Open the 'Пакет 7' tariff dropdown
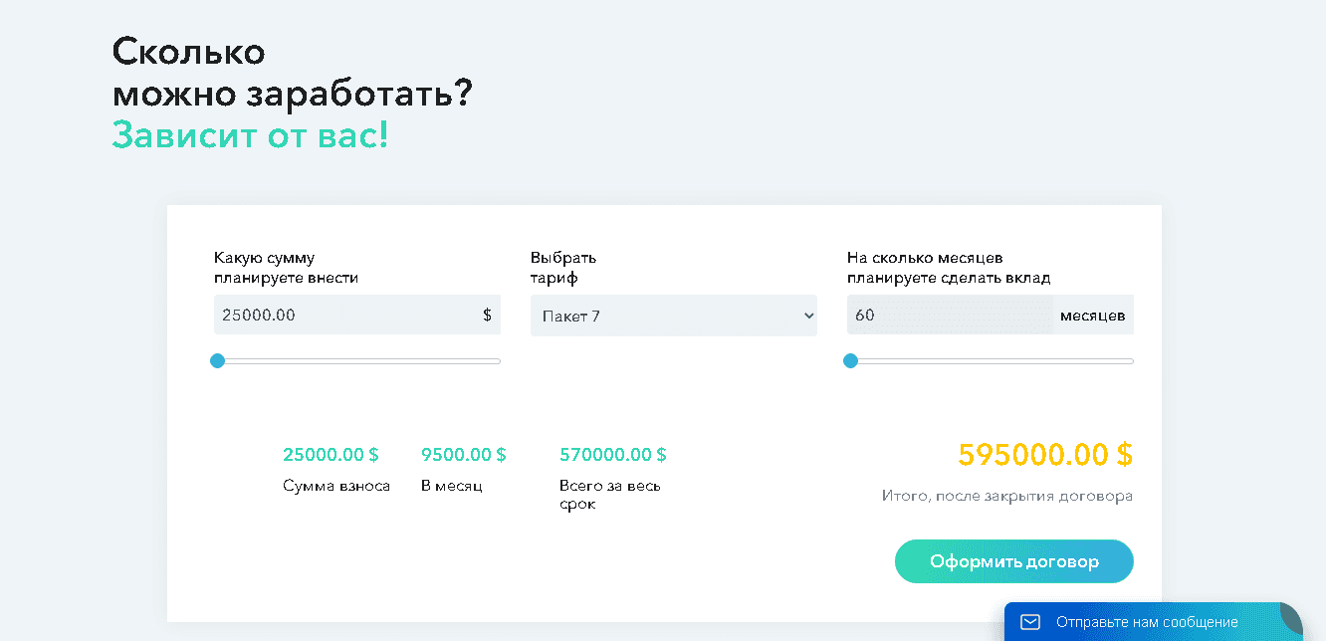1326x641 pixels. [x=673, y=316]
